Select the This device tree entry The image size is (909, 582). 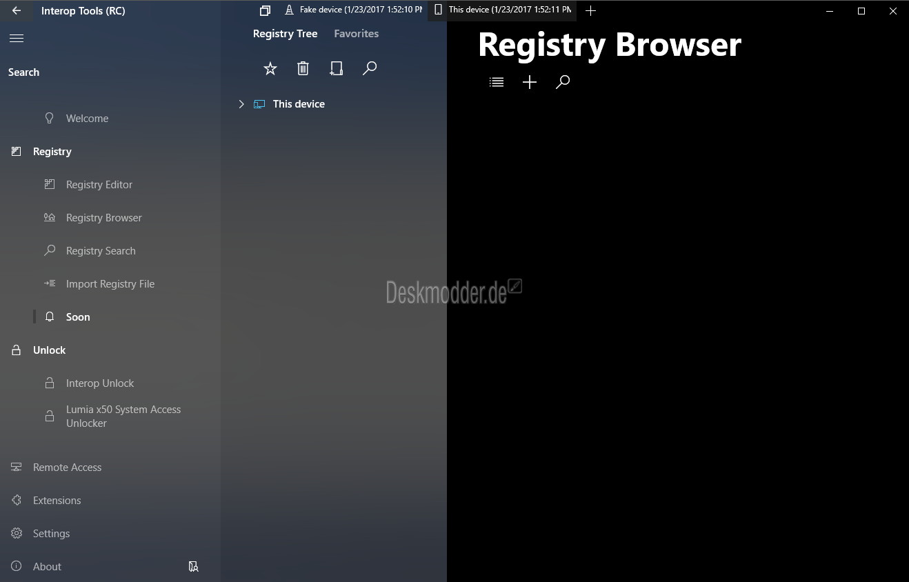299,104
